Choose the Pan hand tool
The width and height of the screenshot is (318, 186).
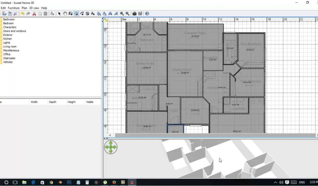(65, 14)
